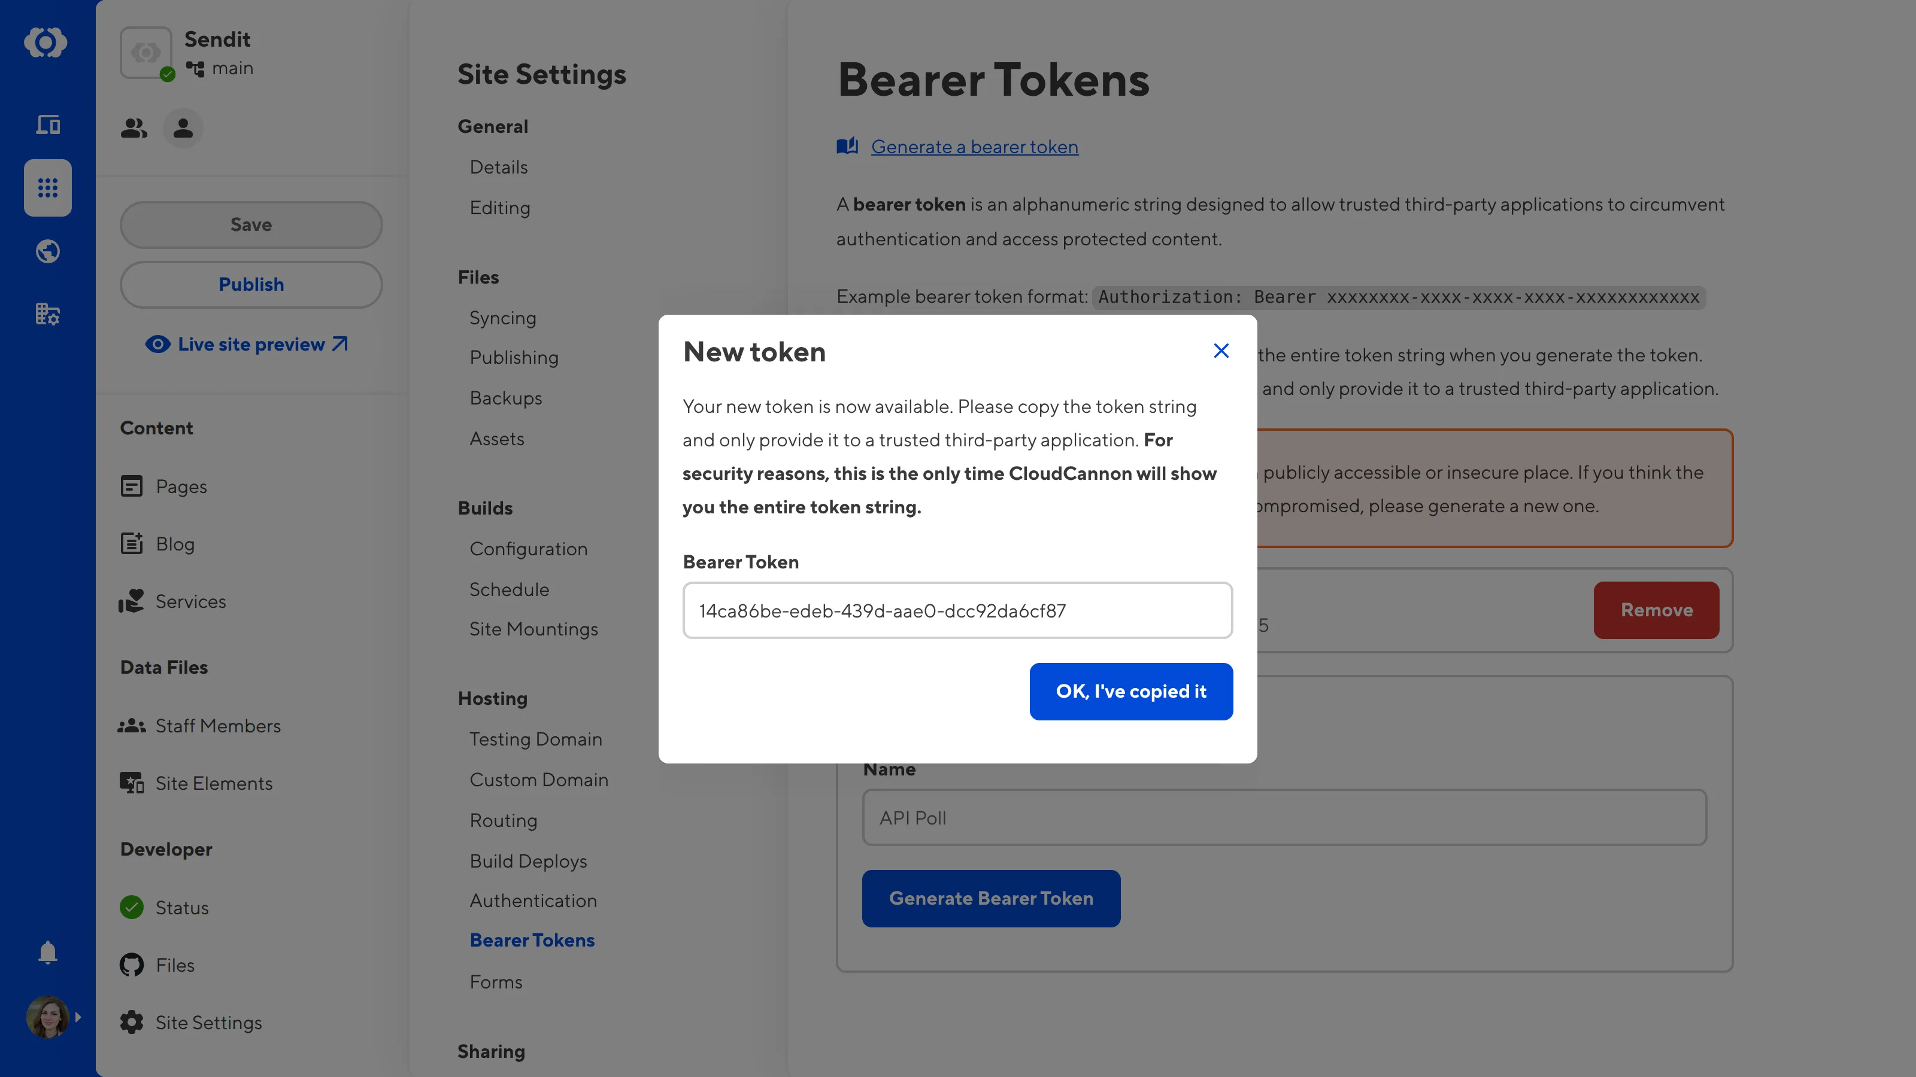This screenshot has width=1916, height=1077.
Task: Select the apps grid icon in sidebar
Action: pos(48,188)
